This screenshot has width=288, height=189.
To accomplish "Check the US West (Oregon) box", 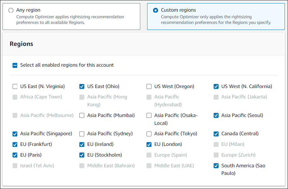I will pyautogui.click(x=149, y=86).
